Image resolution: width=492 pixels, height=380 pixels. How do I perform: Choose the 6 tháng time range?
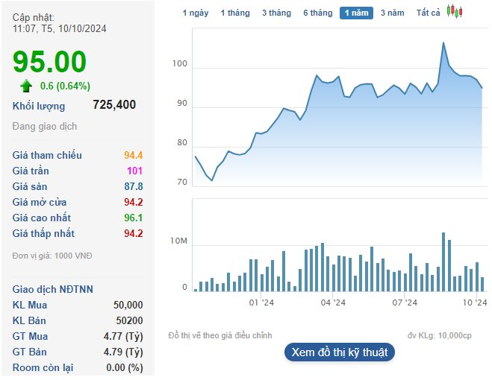[317, 13]
